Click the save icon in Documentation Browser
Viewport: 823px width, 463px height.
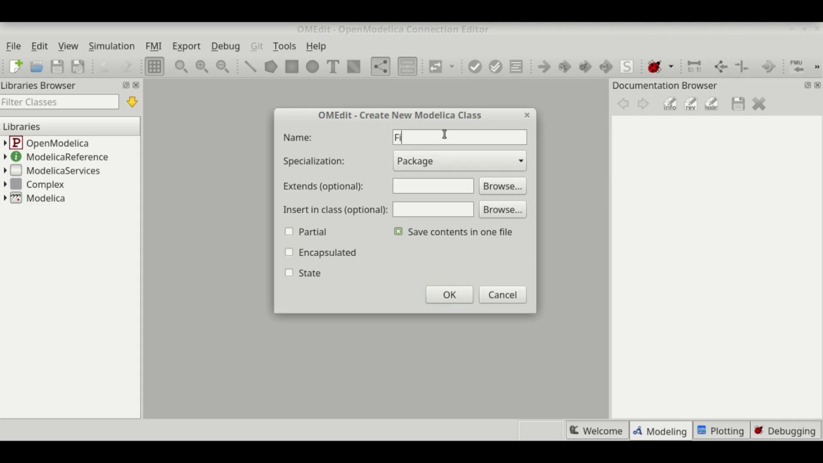pos(738,104)
